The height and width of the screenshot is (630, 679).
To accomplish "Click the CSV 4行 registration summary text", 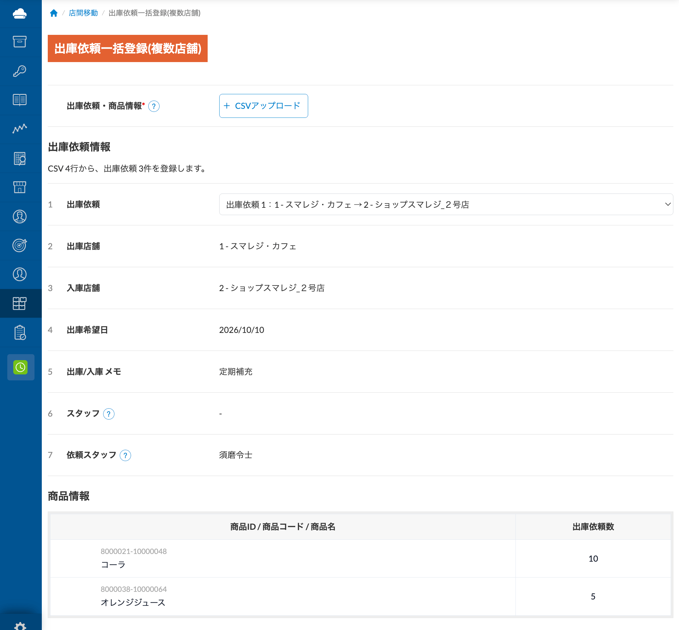I will pos(128,168).
